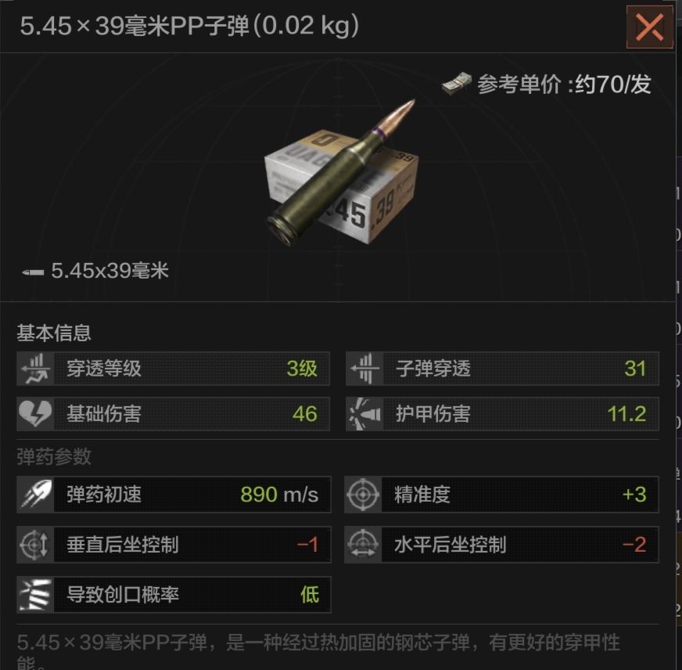Select the bullet and ammo box image
Viewport: 682px width, 670px height.
coord(342,173)
